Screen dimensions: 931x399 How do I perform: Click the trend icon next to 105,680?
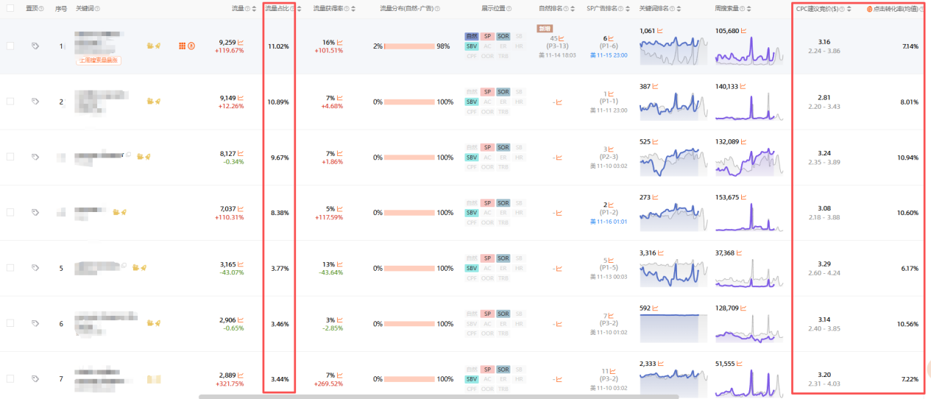click(743, 31)
